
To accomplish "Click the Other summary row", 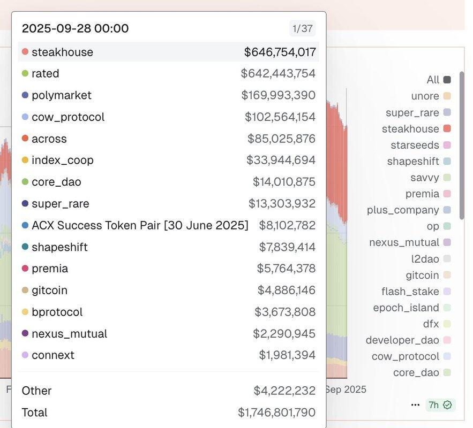I will click(x=169, y=391).
